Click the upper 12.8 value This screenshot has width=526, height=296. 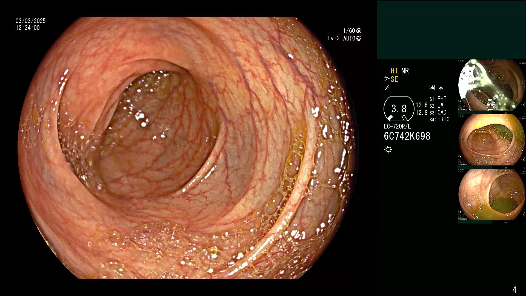(422, 105)
